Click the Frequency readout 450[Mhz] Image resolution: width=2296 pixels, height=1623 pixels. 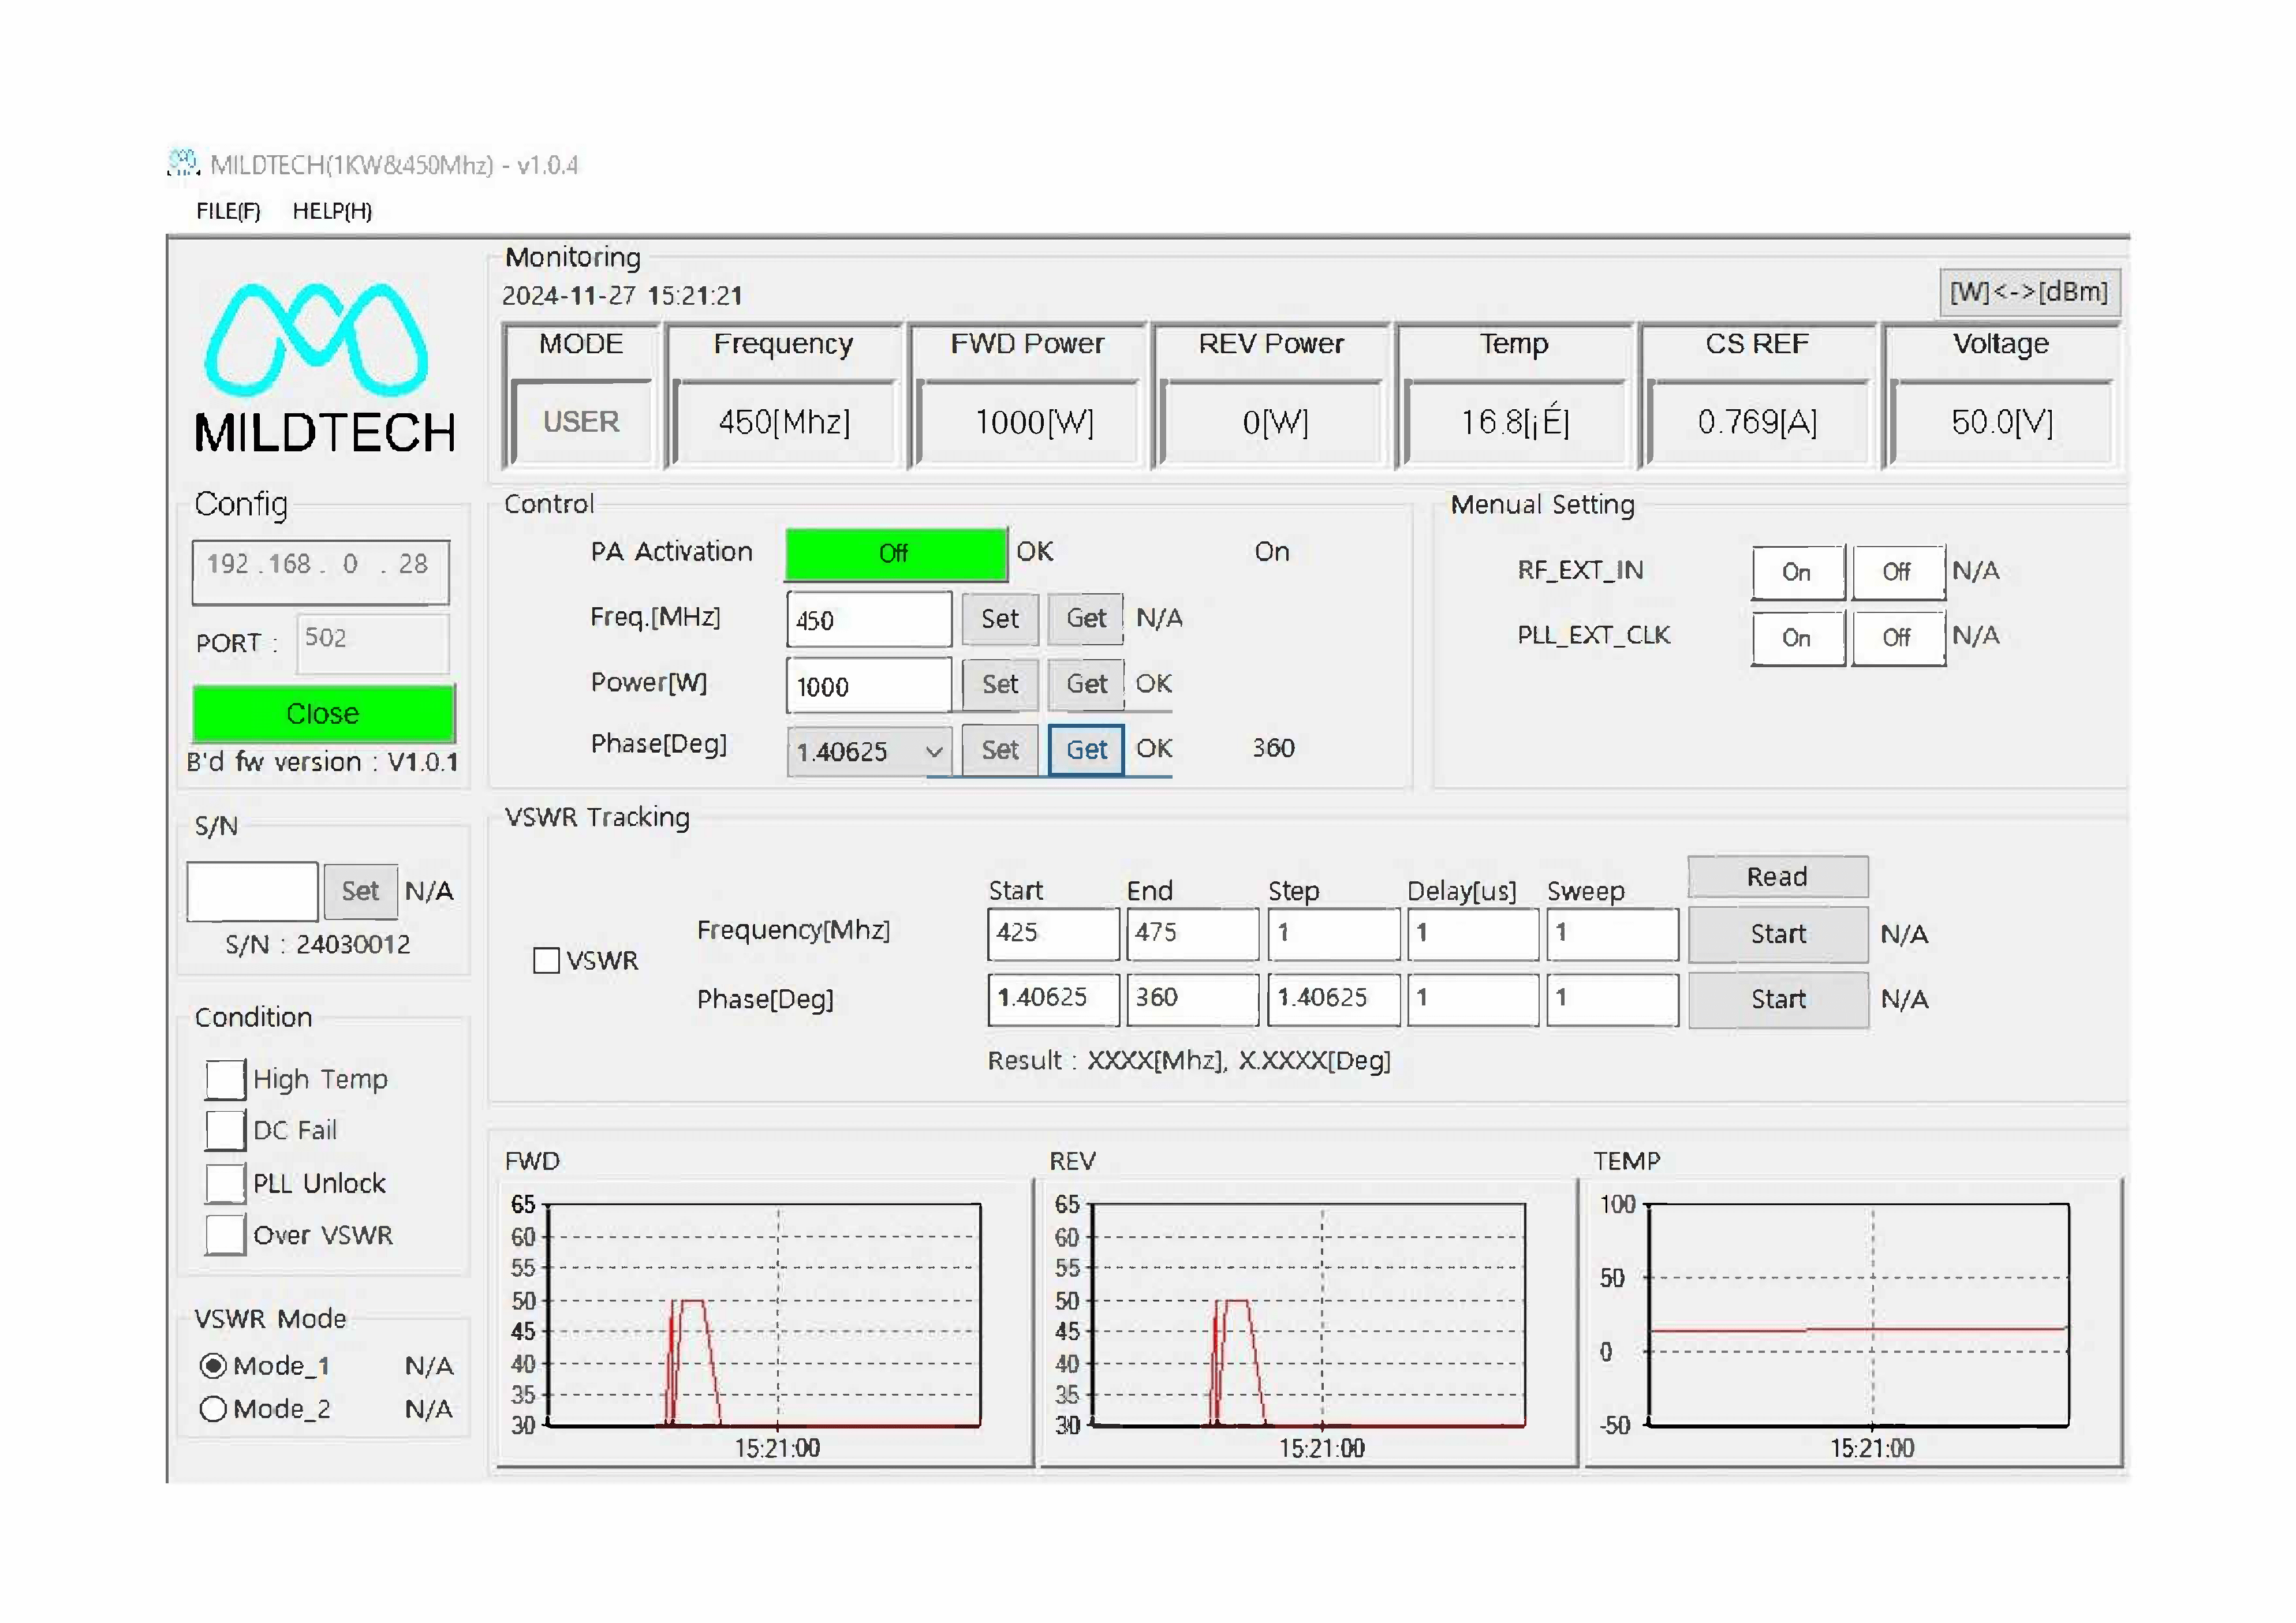click(785, 422)
